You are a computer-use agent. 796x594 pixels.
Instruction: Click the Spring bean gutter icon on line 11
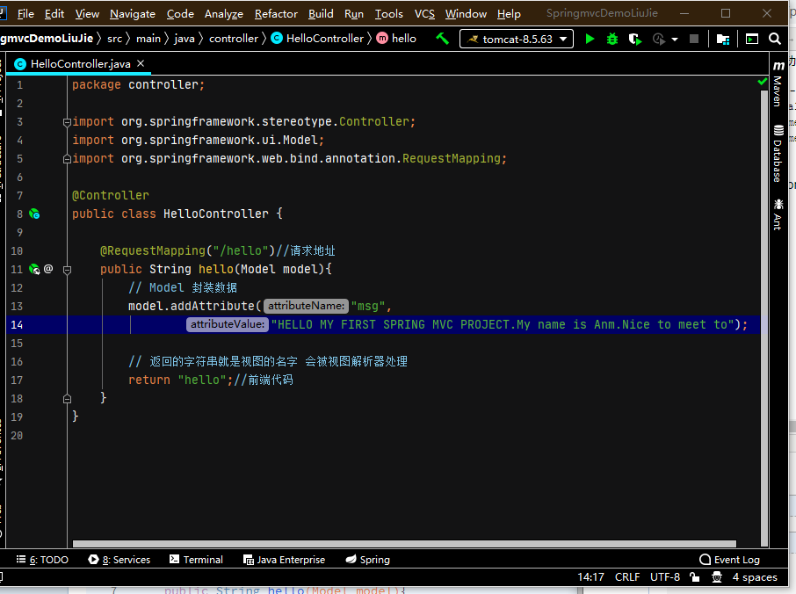34,269
